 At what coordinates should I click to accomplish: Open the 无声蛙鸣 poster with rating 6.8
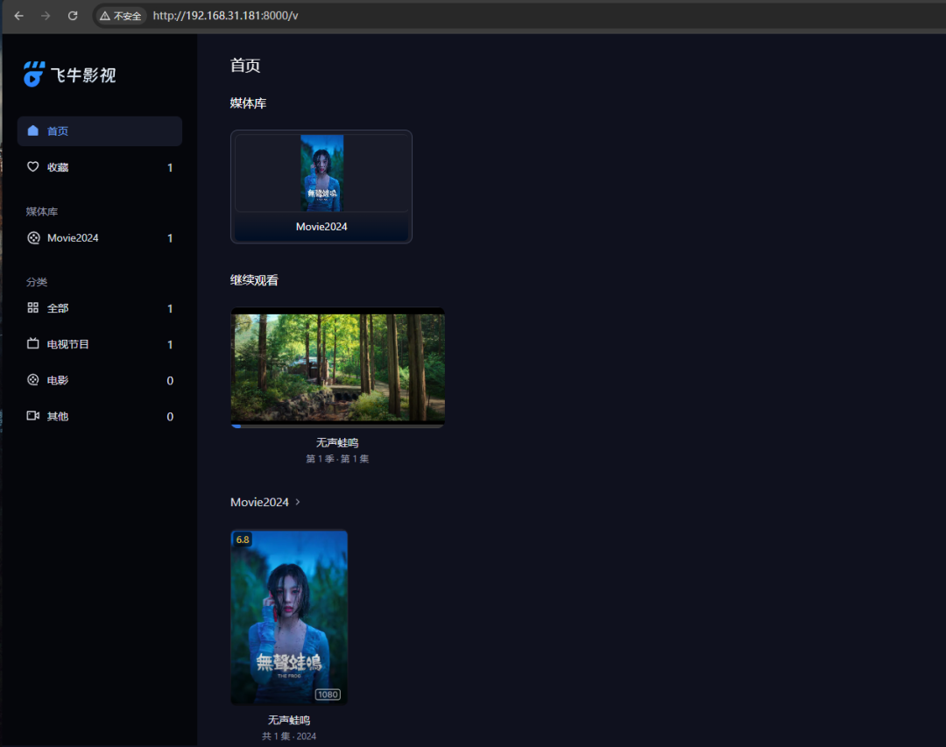[x=289, y=617]
